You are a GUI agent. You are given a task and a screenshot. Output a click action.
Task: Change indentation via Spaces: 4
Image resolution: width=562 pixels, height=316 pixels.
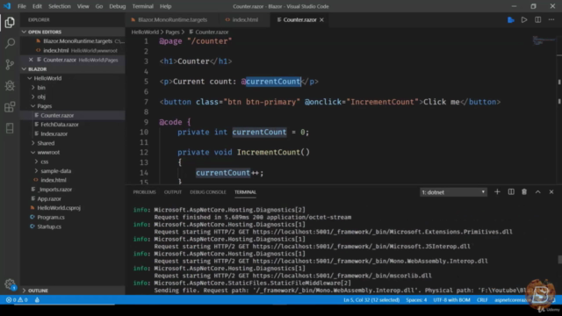coord(416,300)
